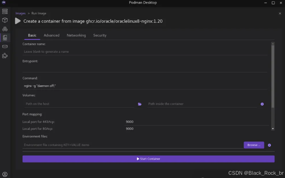Screen dimensions: 285x178
Task: Focus the Environment file path field
Action: (133, 145)
